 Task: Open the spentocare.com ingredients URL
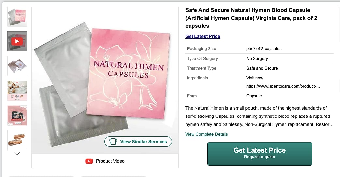click(283, 86)
